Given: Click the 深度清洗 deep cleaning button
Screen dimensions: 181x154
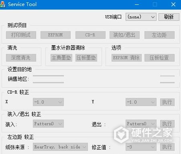Looking at the screenshot, I should pyautogui.click(x=21, y=58).
